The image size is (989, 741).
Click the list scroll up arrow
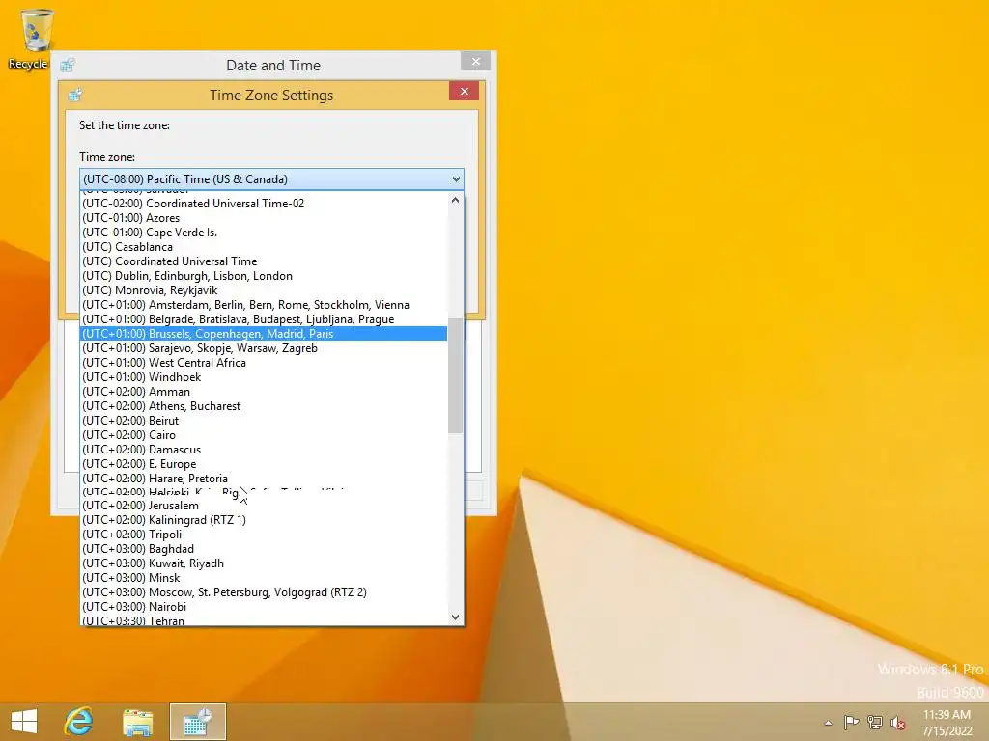456,200
